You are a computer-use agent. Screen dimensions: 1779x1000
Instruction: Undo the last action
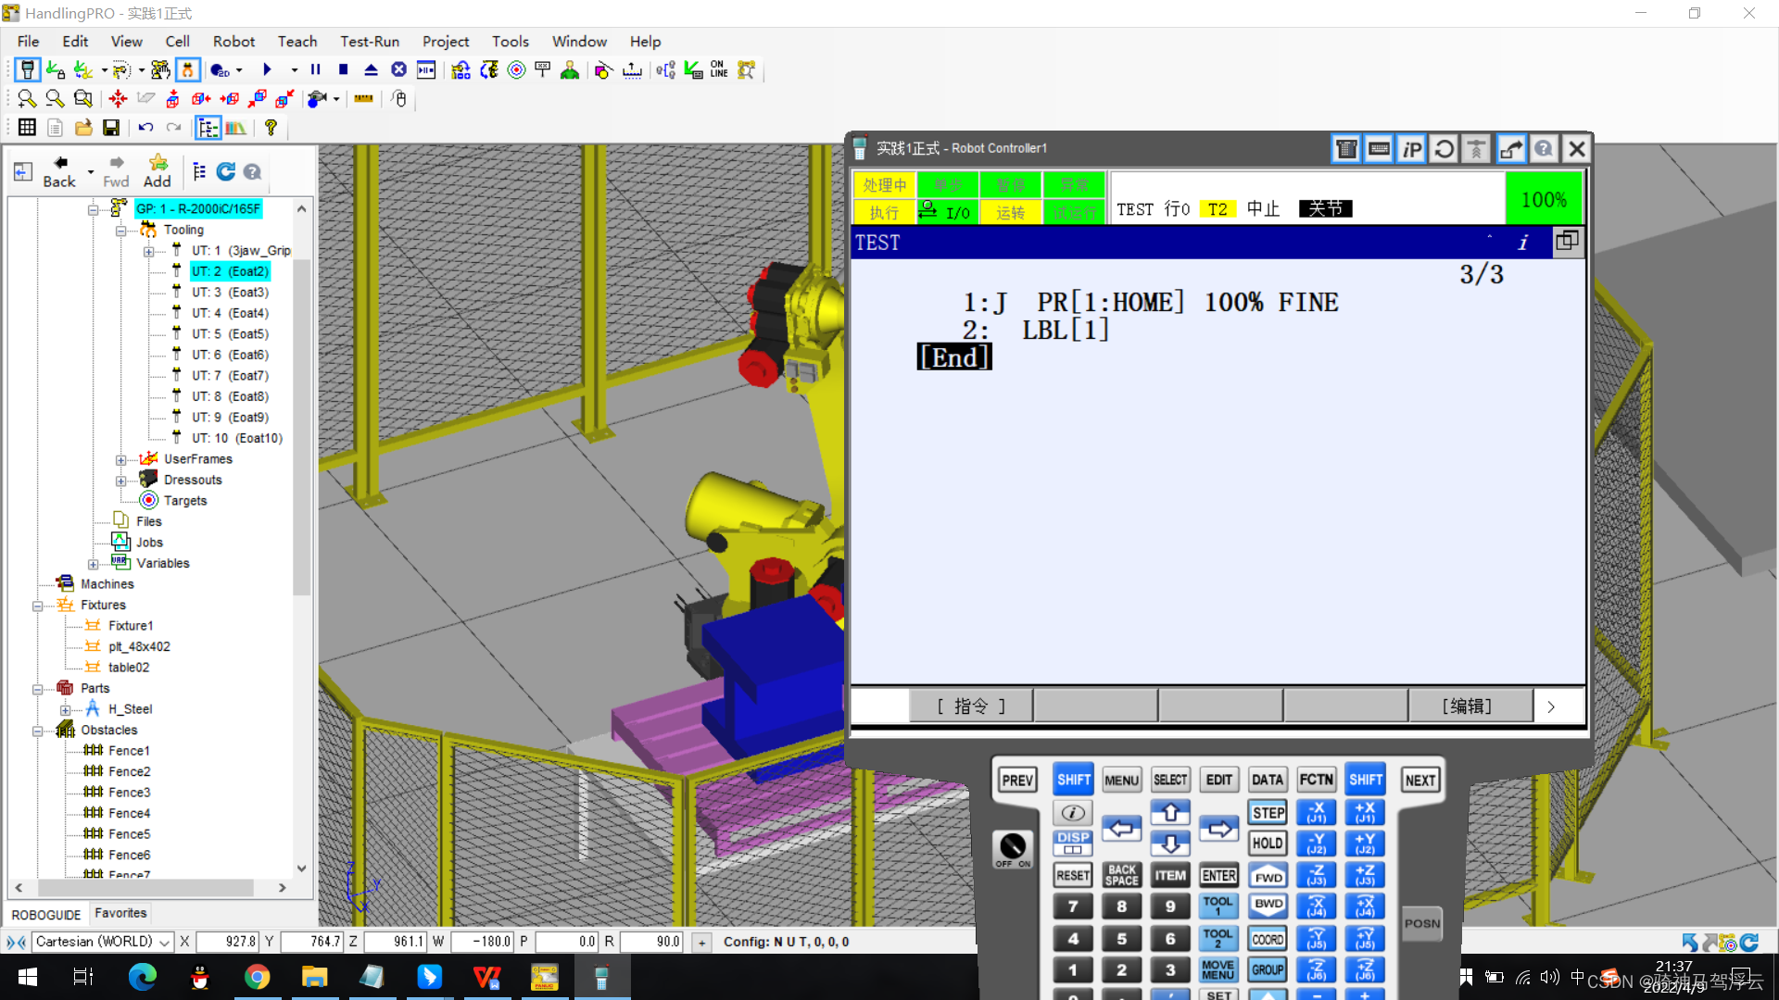(x=145, y=128)
